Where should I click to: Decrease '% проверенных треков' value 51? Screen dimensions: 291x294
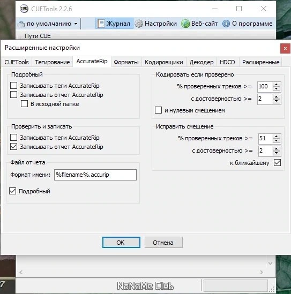[277, 141]
